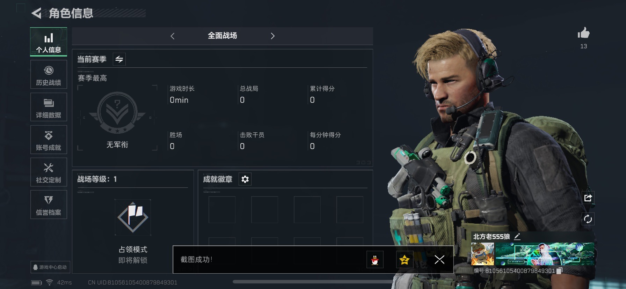Image resolution: width=626 pixels, height=289 pixels.
Task: Open the 账号成就 tab
Action: pos(49,140)
